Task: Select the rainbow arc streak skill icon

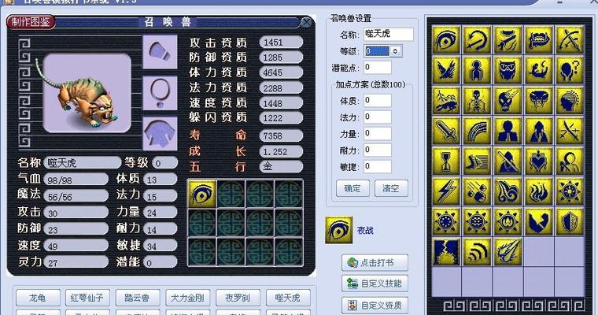Action: tap(477, 131)
